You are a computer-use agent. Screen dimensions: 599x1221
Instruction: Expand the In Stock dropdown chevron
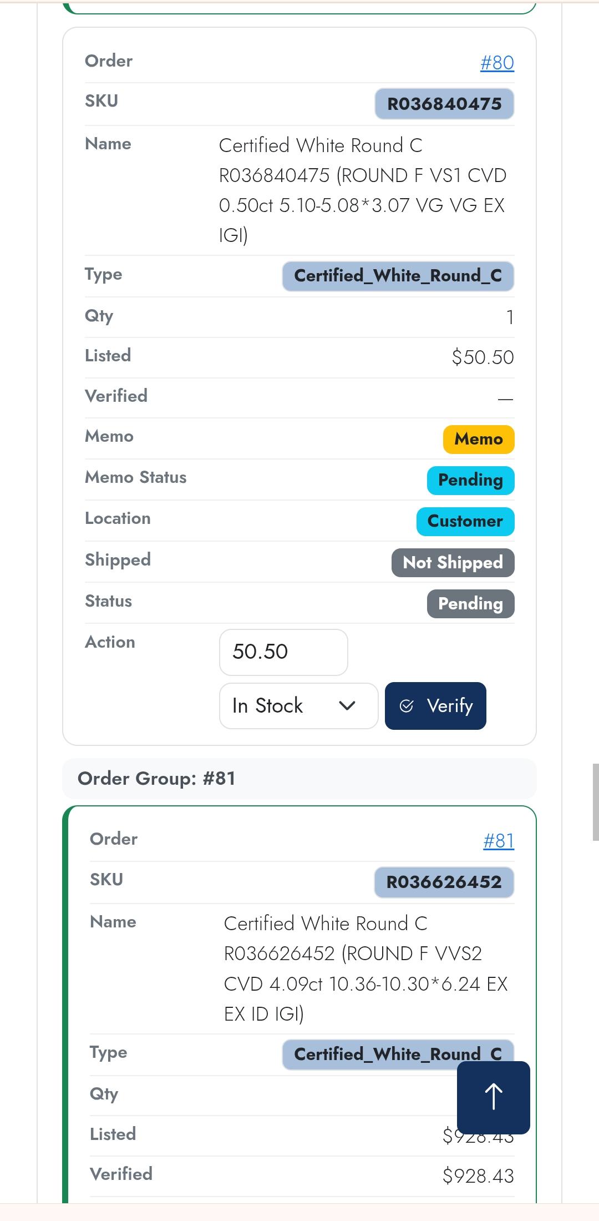coord(347,706)
